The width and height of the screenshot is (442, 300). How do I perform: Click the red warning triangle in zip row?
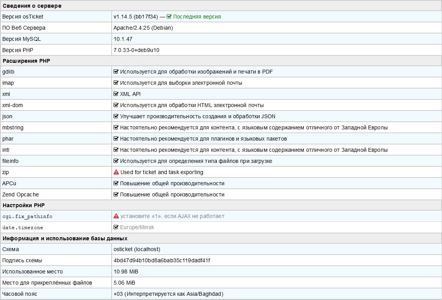click(x=116, y=172)
